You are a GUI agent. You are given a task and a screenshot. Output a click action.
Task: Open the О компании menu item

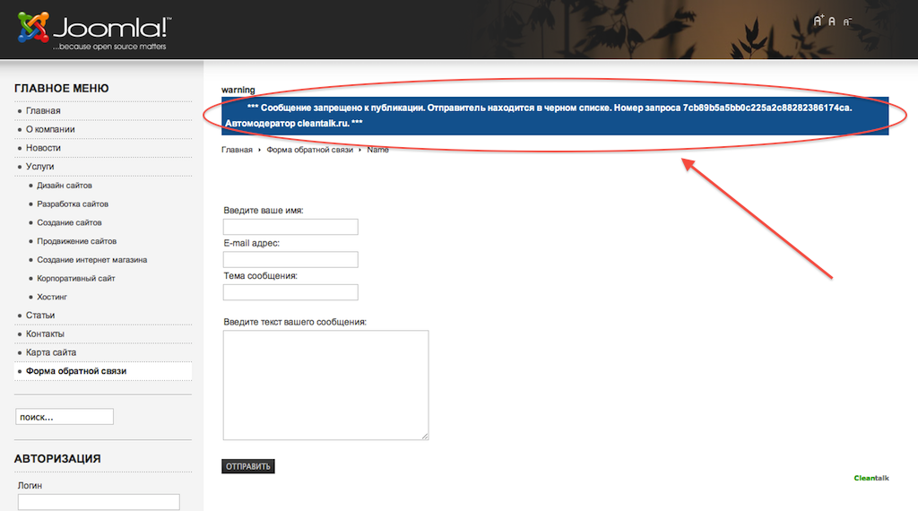point(50,129)
